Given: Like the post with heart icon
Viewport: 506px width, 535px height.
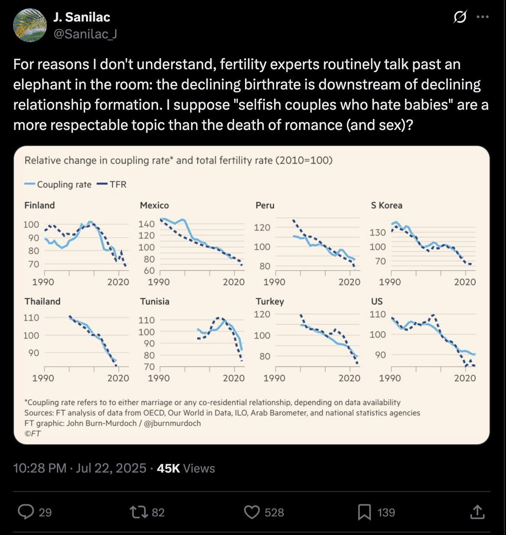Looking at the screenshot, I should [x=252, y=512].
